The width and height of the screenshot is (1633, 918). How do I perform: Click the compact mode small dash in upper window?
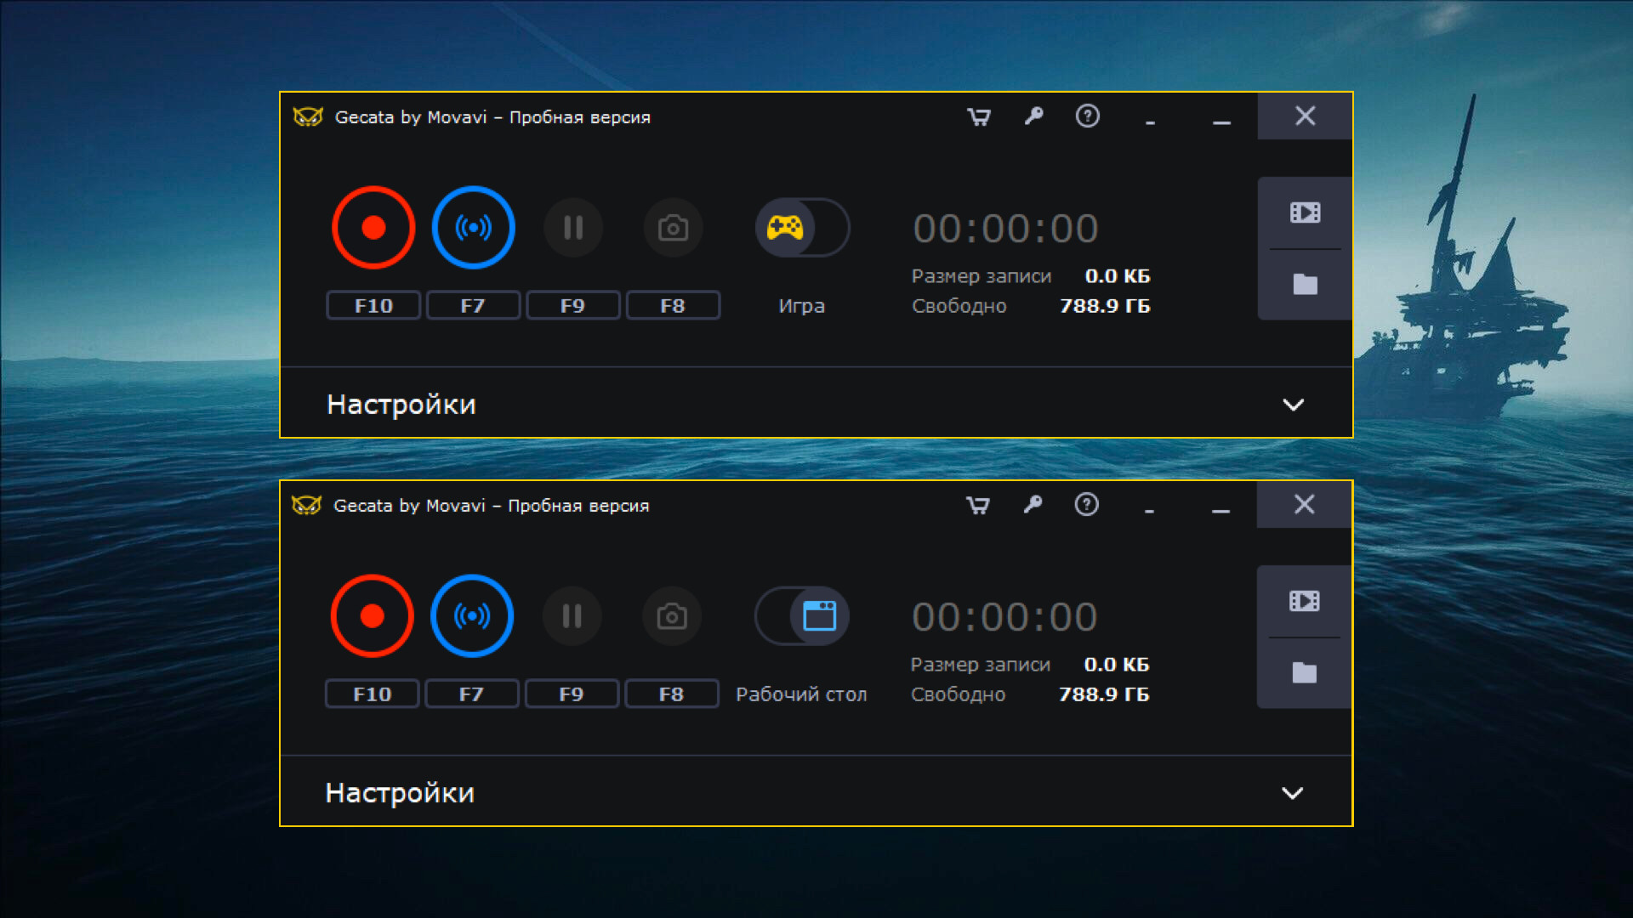[x=1150, y=123]
